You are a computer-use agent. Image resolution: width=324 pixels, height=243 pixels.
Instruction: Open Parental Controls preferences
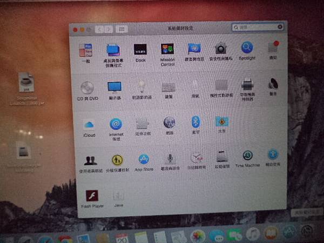pos(117,160)
